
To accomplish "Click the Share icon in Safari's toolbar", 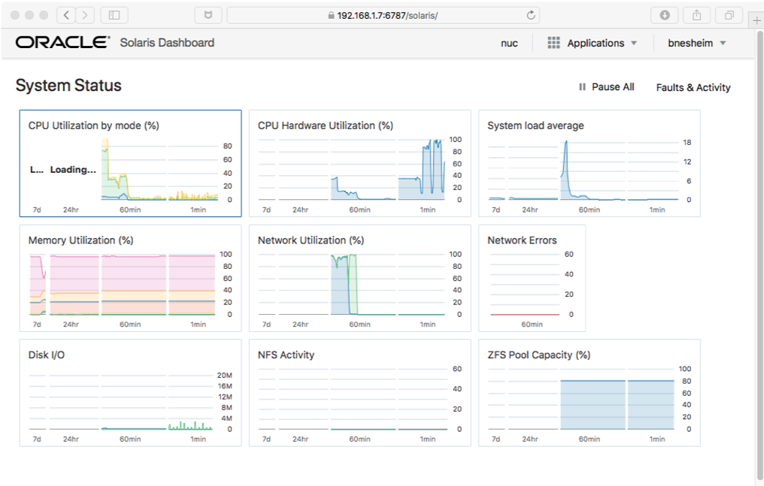I will tap(696, 15).
